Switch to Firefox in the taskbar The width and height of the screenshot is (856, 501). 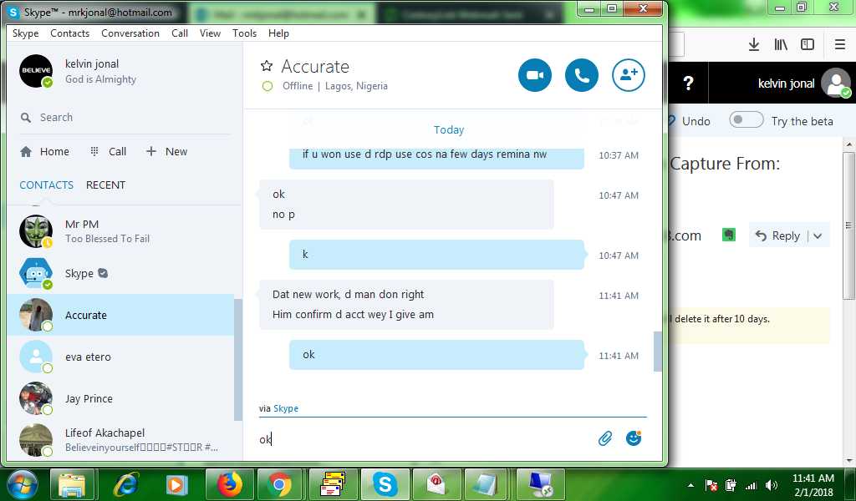click(229, 484)
